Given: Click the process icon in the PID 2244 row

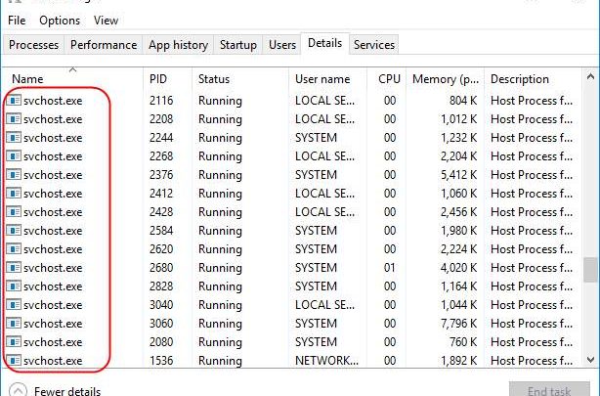Looking at the screenshot, I should coord(14,137).
